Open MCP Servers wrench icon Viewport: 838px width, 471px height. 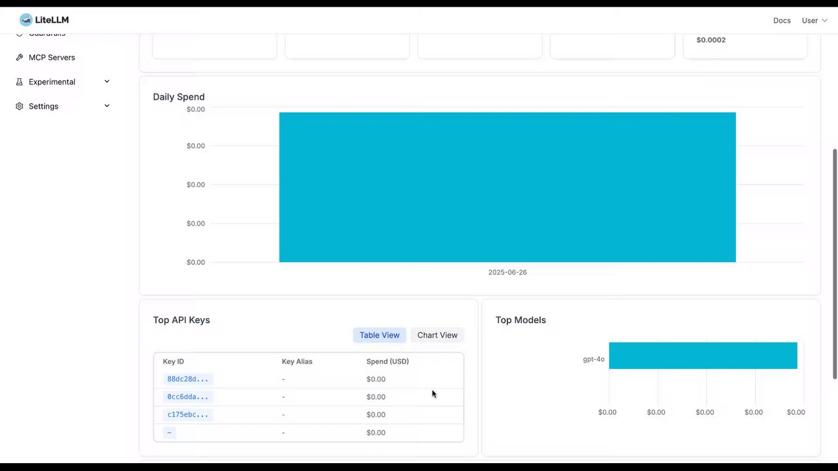click(x=20, y=58)
